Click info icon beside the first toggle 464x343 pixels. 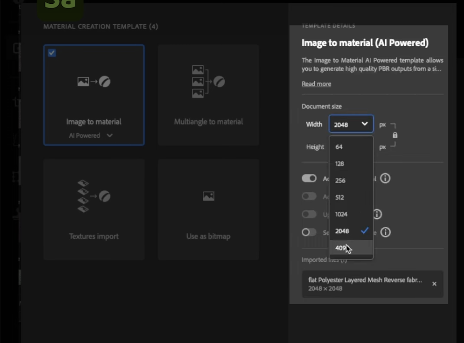click(x=385, y=178)
